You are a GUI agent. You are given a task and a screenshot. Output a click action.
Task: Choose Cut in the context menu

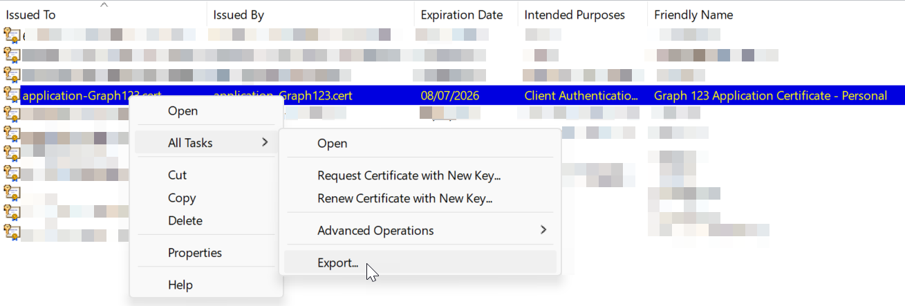coord(207,175)
